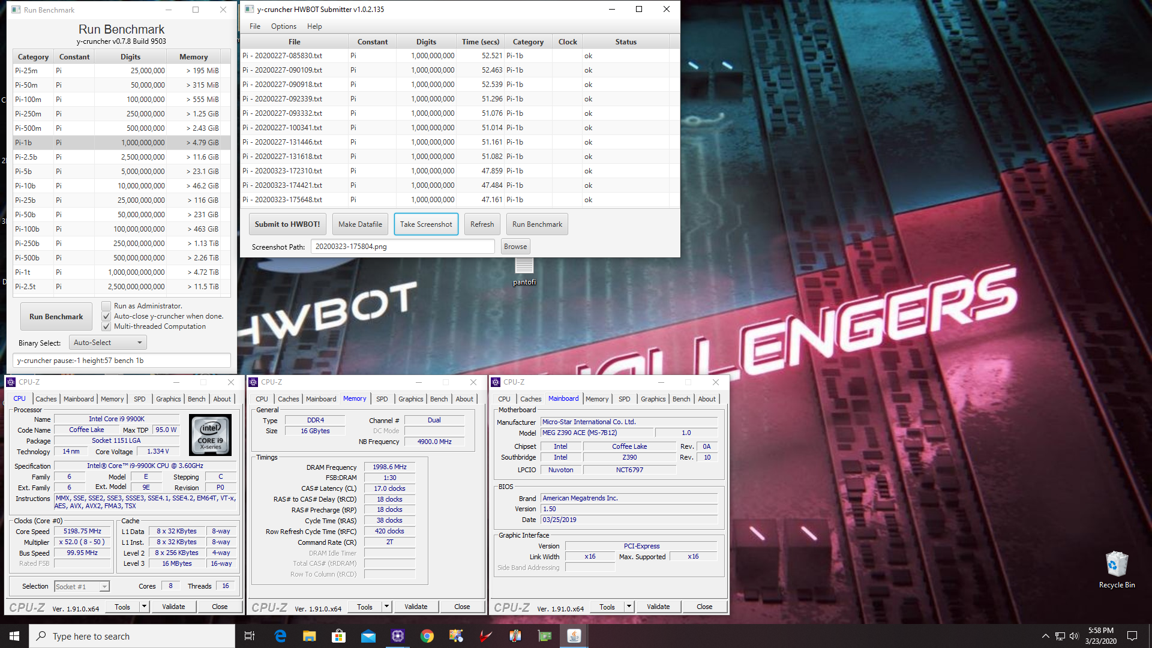Switch to Graphics tab in the Mainboard CPU-Z window
The width and height of the screenshot is (1152, 648).
pyautogui.click(x=653, y=399)
